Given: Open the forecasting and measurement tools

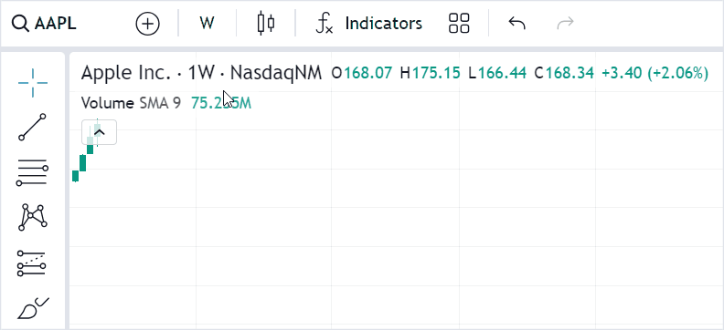Looking at the screenshot, I should point(32,263).
